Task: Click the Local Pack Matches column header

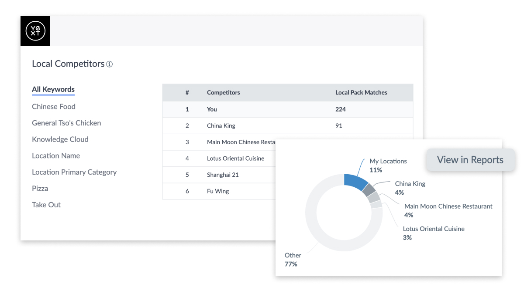Action: (x=361, y=92)
